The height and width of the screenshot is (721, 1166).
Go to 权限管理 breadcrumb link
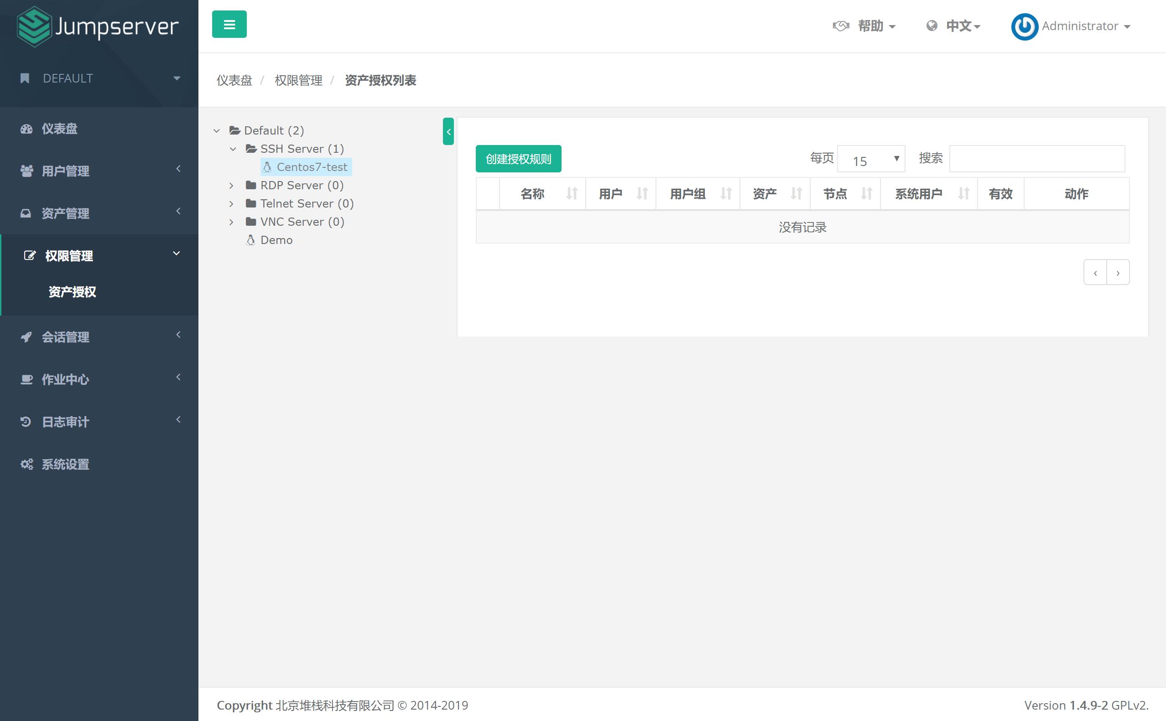pyautogui.click(x=298, y=80)
